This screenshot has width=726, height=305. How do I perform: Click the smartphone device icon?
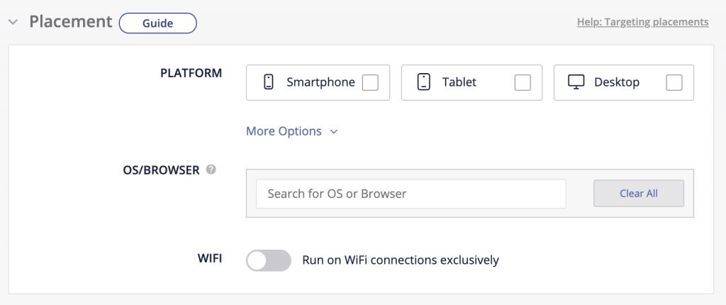269,82
